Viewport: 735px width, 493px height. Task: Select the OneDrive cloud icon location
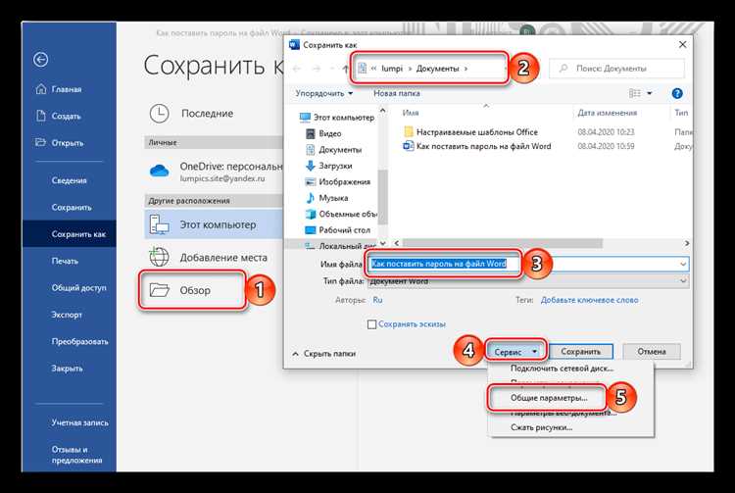pyautogui.click(x=160, y=171)
